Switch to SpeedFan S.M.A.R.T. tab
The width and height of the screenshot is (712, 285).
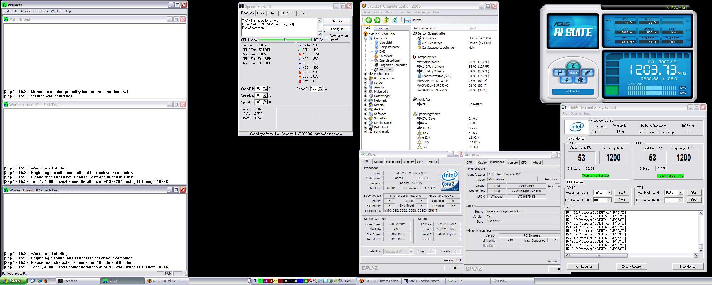click(x=287, y=13)
